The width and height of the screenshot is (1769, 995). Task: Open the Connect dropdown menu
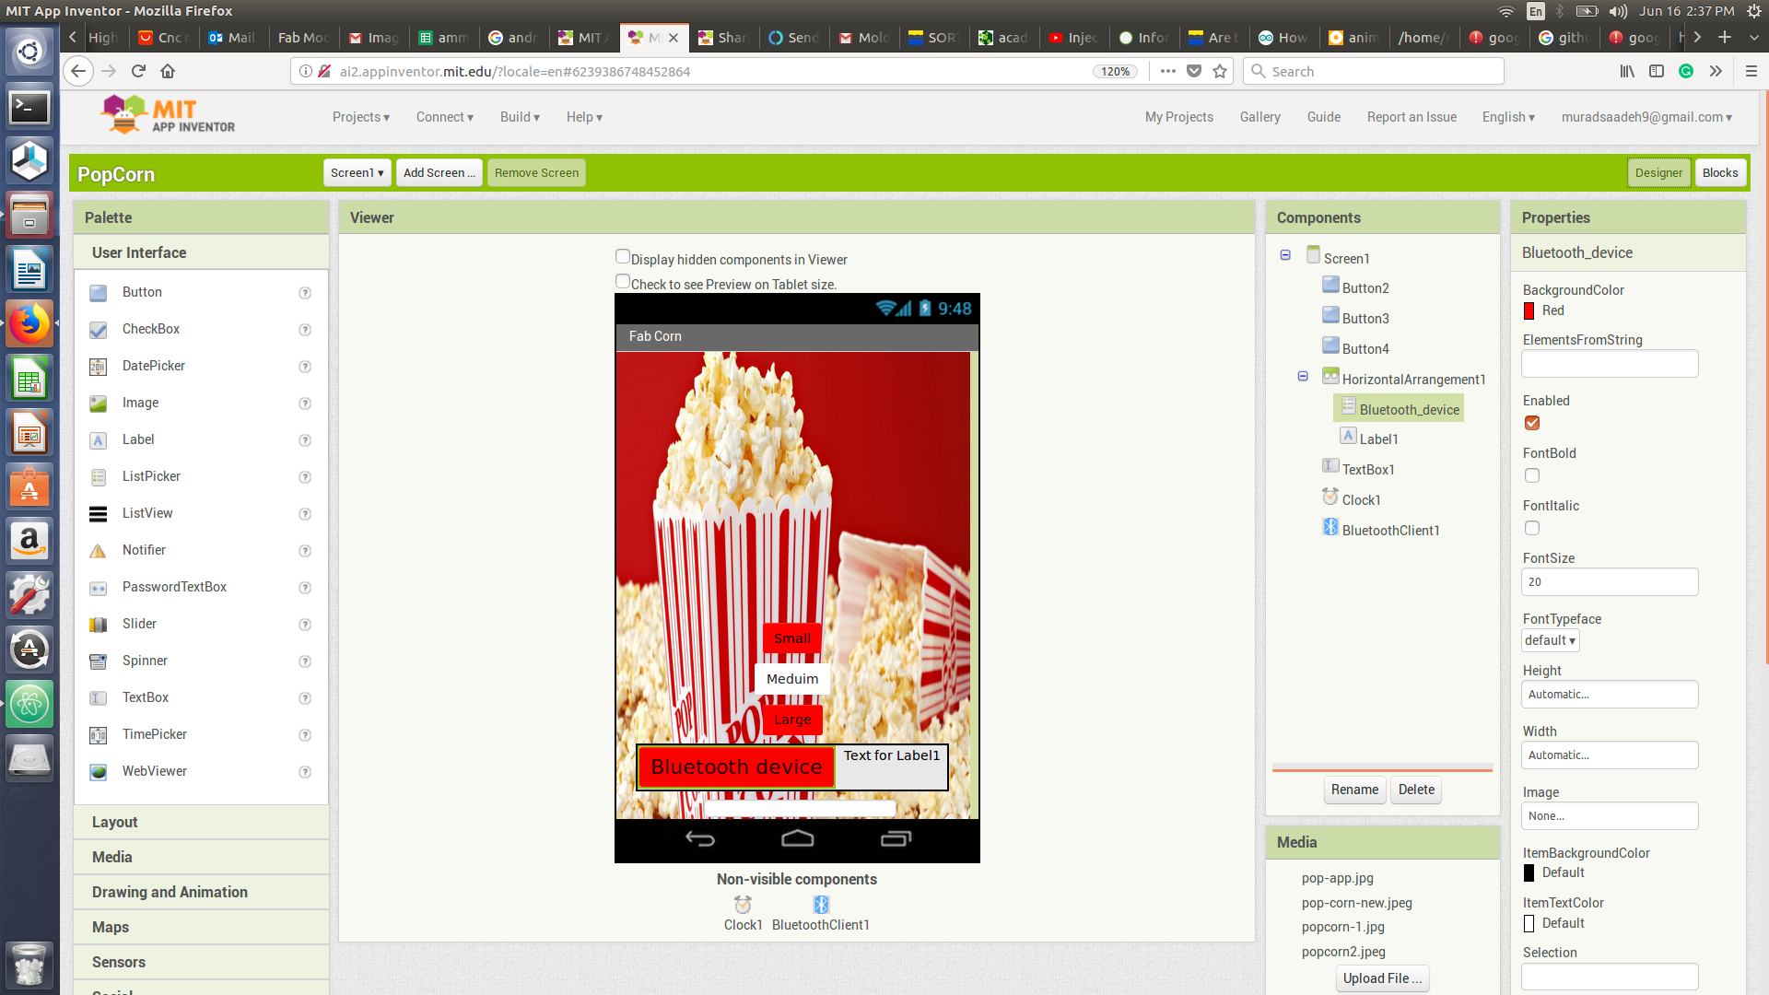[x=445, y=117]
